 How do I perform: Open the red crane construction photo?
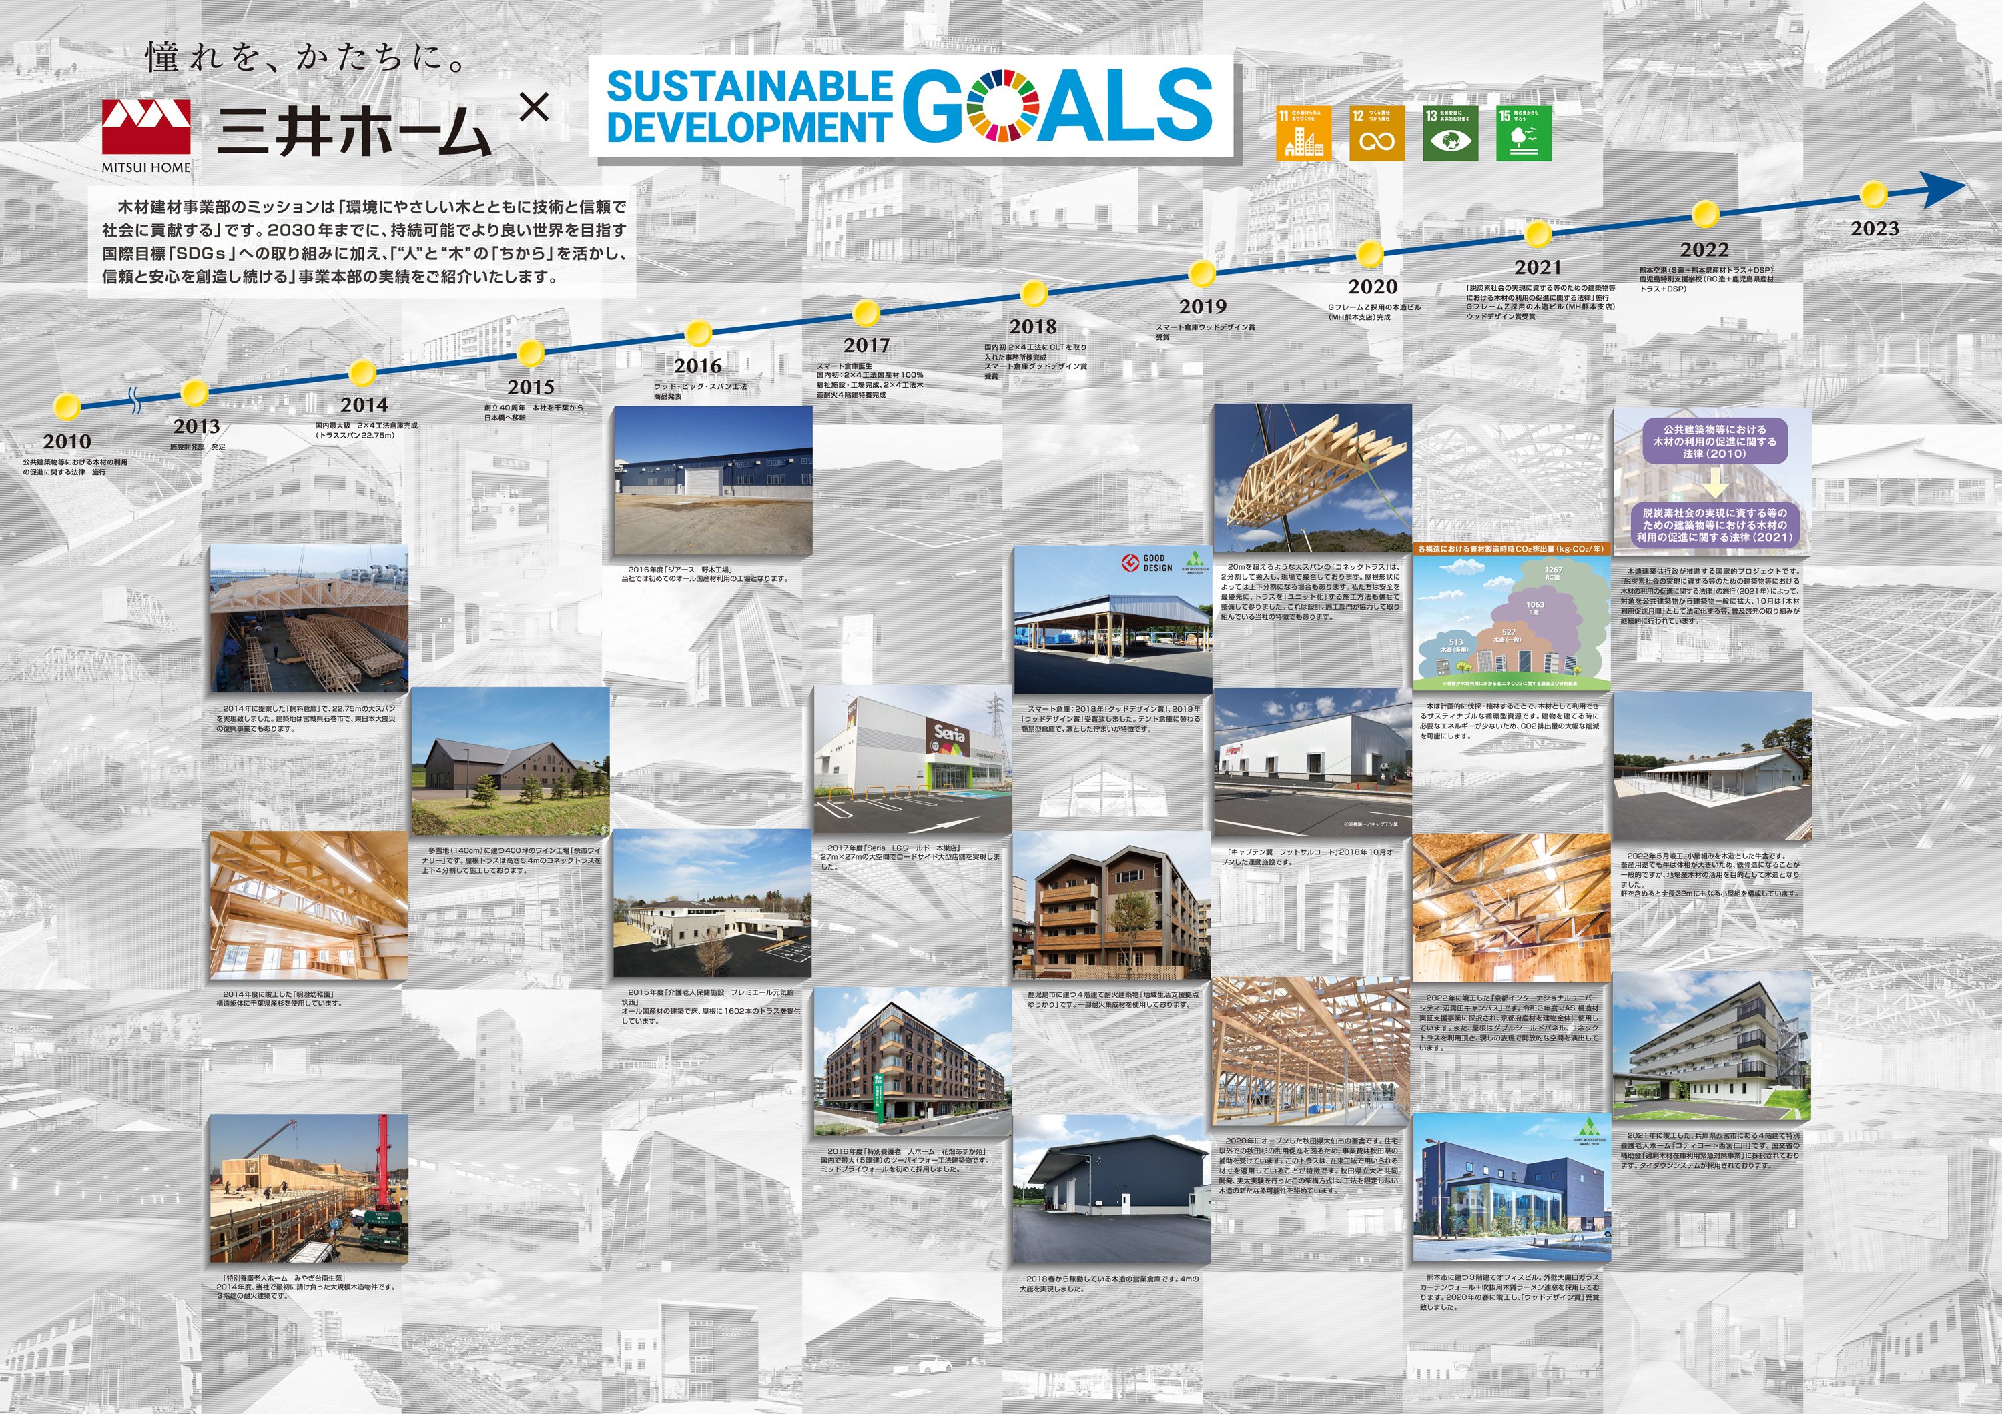tap(310, 1189)
